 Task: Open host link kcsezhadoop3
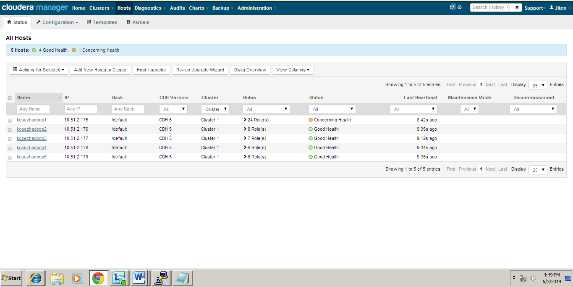(31, 138)
